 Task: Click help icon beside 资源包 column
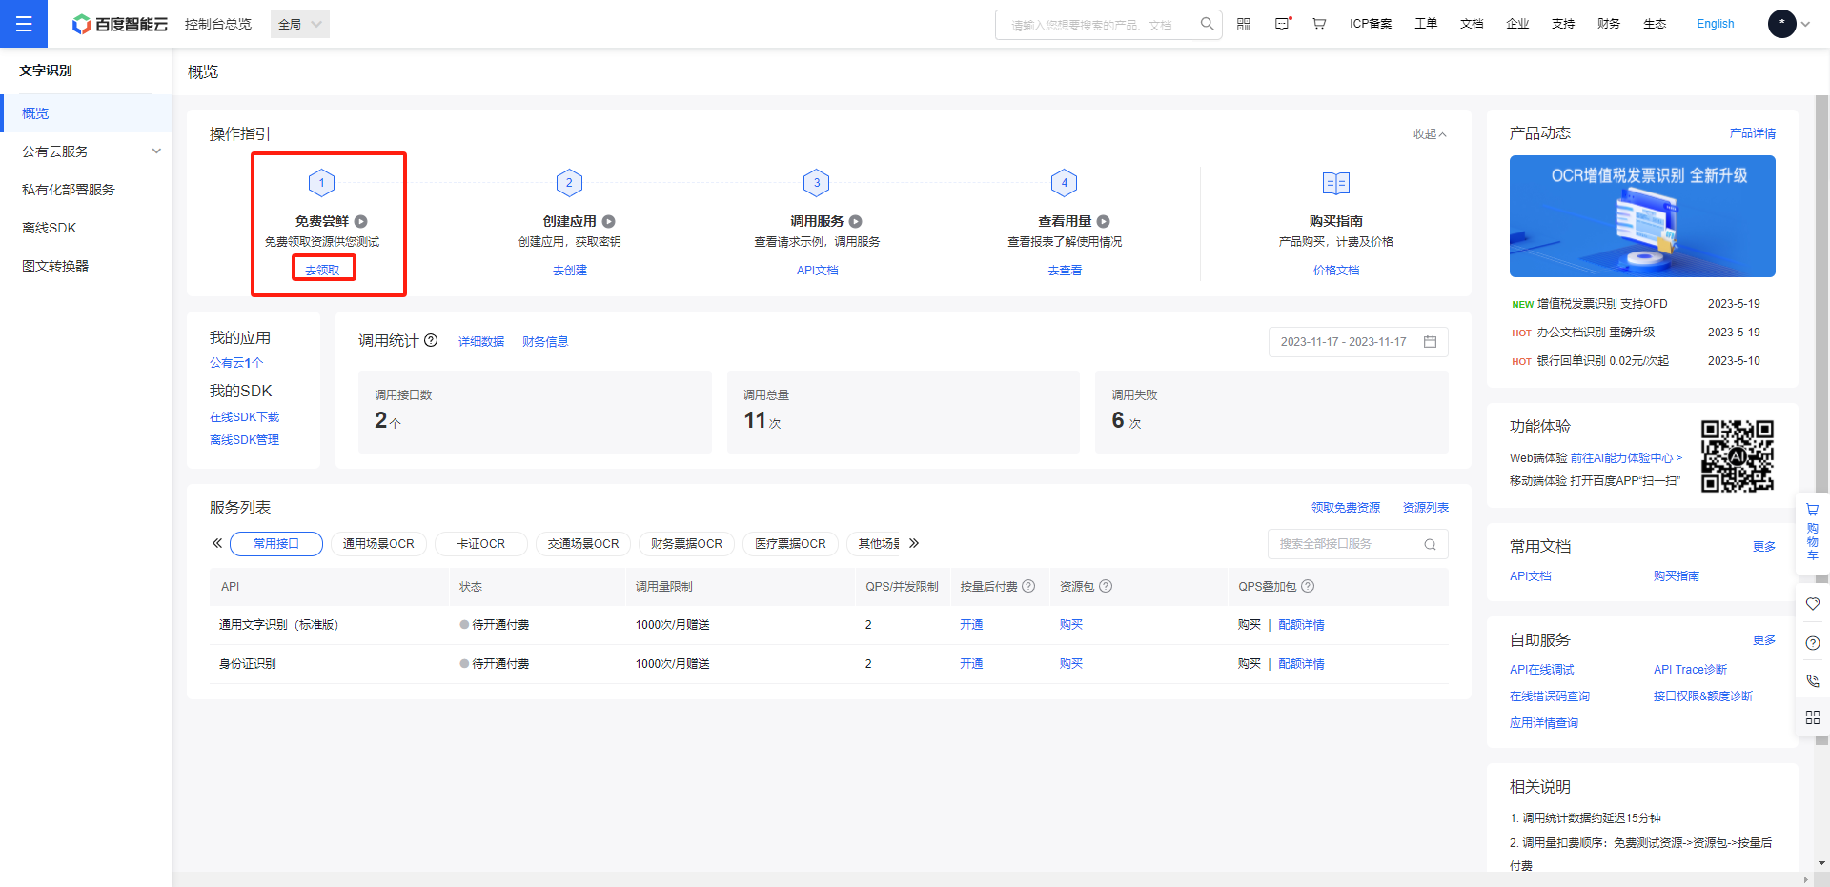1106,586
